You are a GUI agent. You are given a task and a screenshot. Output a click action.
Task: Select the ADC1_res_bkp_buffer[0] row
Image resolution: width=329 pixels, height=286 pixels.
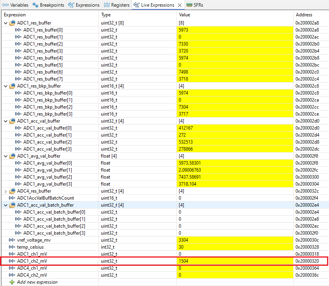pyautogui.click(x=165, y=93)
